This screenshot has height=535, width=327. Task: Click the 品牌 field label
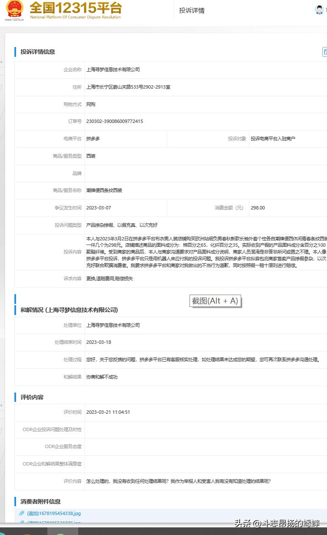(x=77, y=173)
